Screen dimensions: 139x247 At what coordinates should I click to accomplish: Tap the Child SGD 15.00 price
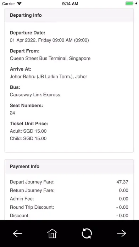click(x=28, y=138)
